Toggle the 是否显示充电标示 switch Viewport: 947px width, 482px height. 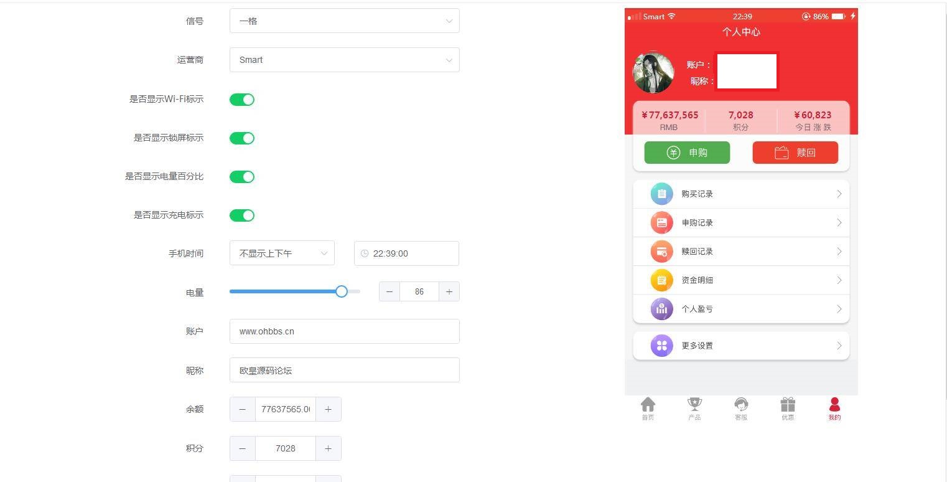242,215
